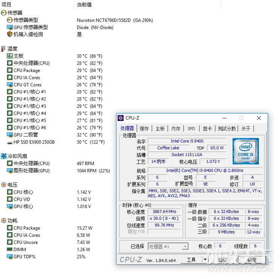Image resolution: width=280 pixels, height=279 pixels.
Task: Click the 1.018 V GPU 核心 value
Action: [x=84, y=207]
